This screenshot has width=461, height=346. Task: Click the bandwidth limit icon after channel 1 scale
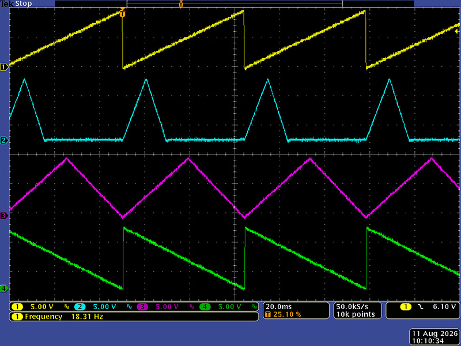click(67, 307)
